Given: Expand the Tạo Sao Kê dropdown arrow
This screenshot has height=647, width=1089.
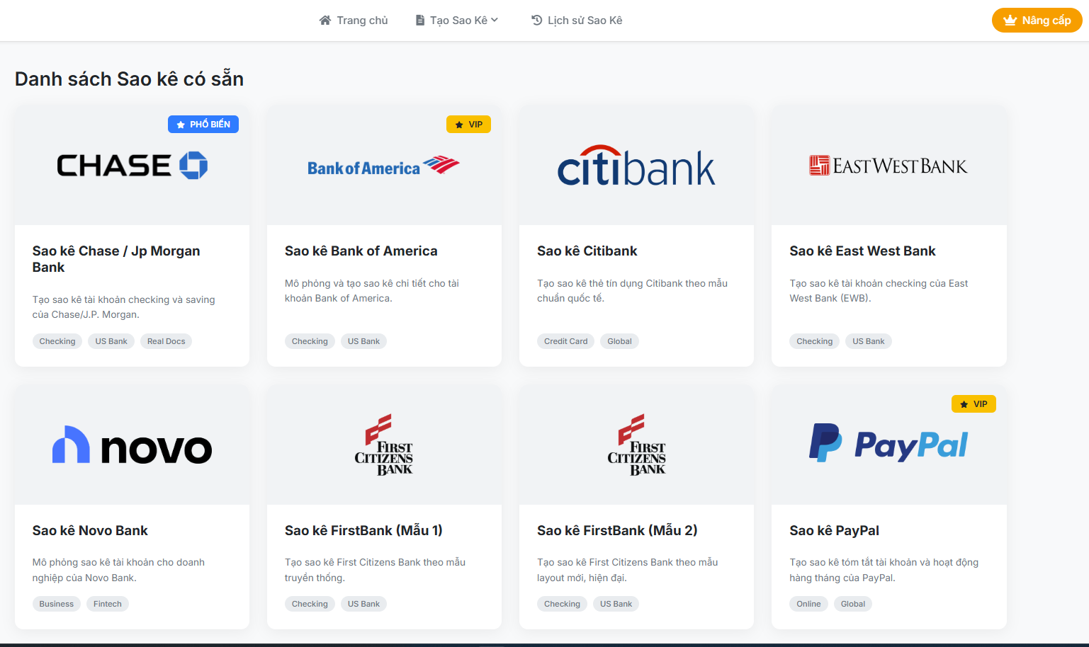Looking at the screenshot, I should (495, 20).
